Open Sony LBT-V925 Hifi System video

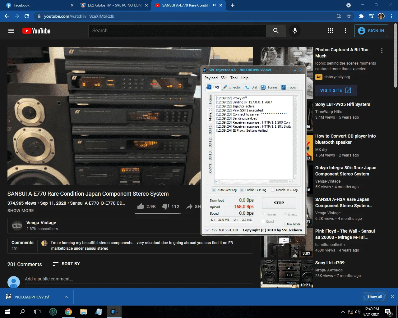343,104
